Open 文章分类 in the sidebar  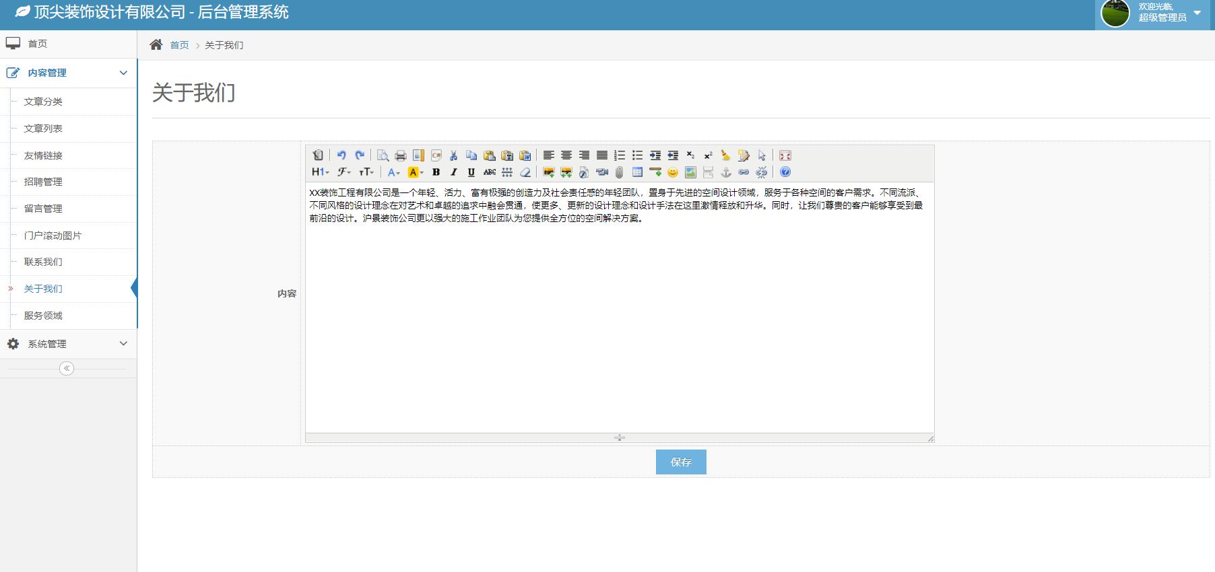point(43,102)
